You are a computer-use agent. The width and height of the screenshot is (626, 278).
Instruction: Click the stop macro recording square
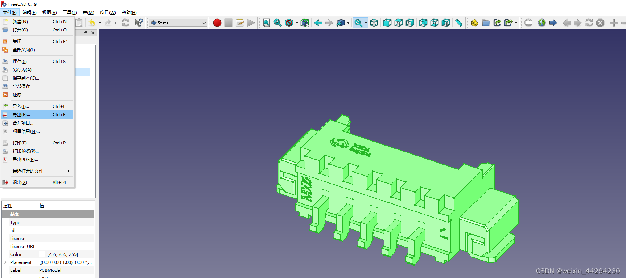coord(228,23)
